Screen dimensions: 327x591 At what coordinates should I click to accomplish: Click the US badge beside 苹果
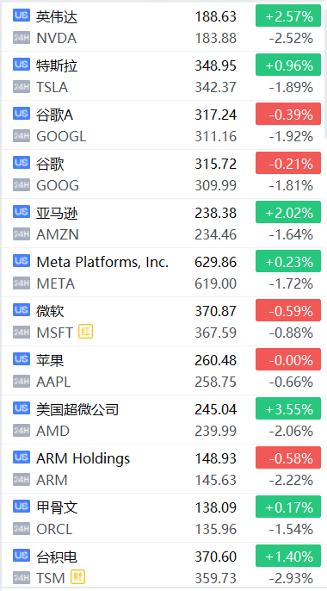[x=21, y=358]
